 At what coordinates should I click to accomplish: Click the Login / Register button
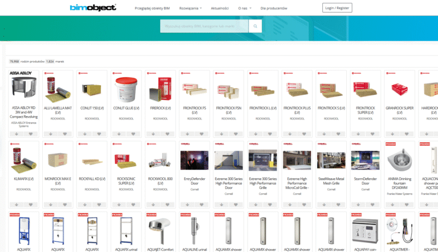tap(337, 8)
